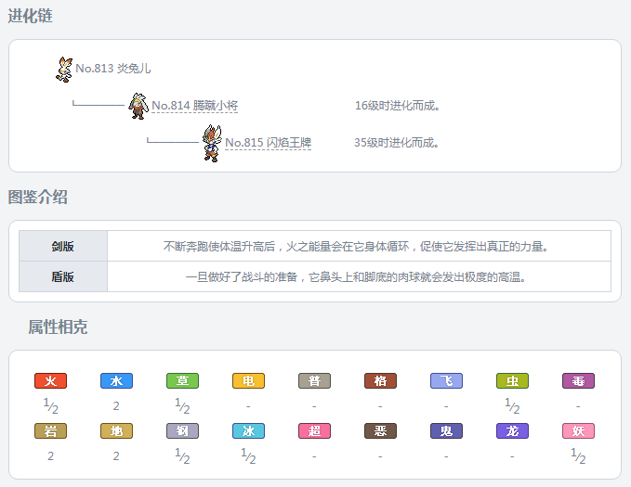The height and width of the screenshot is (487, 631).
Task: Click the ½ value under 草
Action: click(x=182, y=406)
